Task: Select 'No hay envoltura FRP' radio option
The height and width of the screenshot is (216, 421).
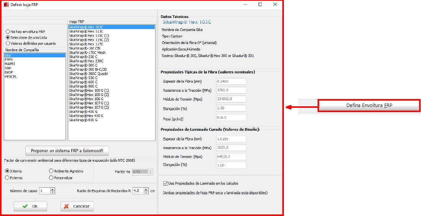Action: (x=8, y=32)
